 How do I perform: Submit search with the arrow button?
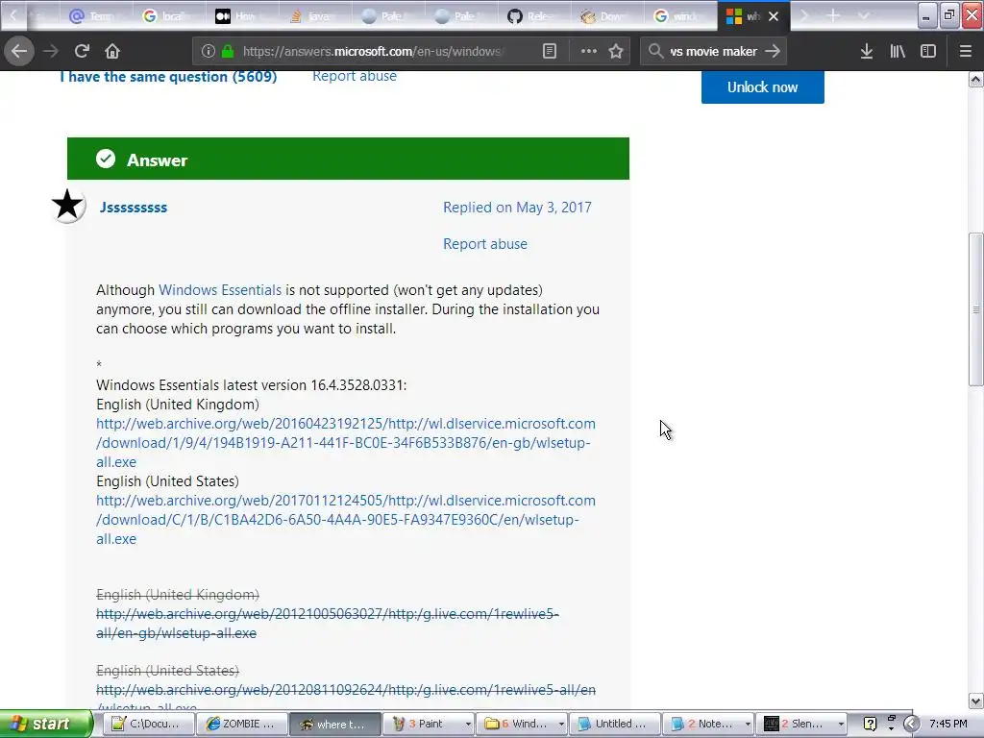774,51
